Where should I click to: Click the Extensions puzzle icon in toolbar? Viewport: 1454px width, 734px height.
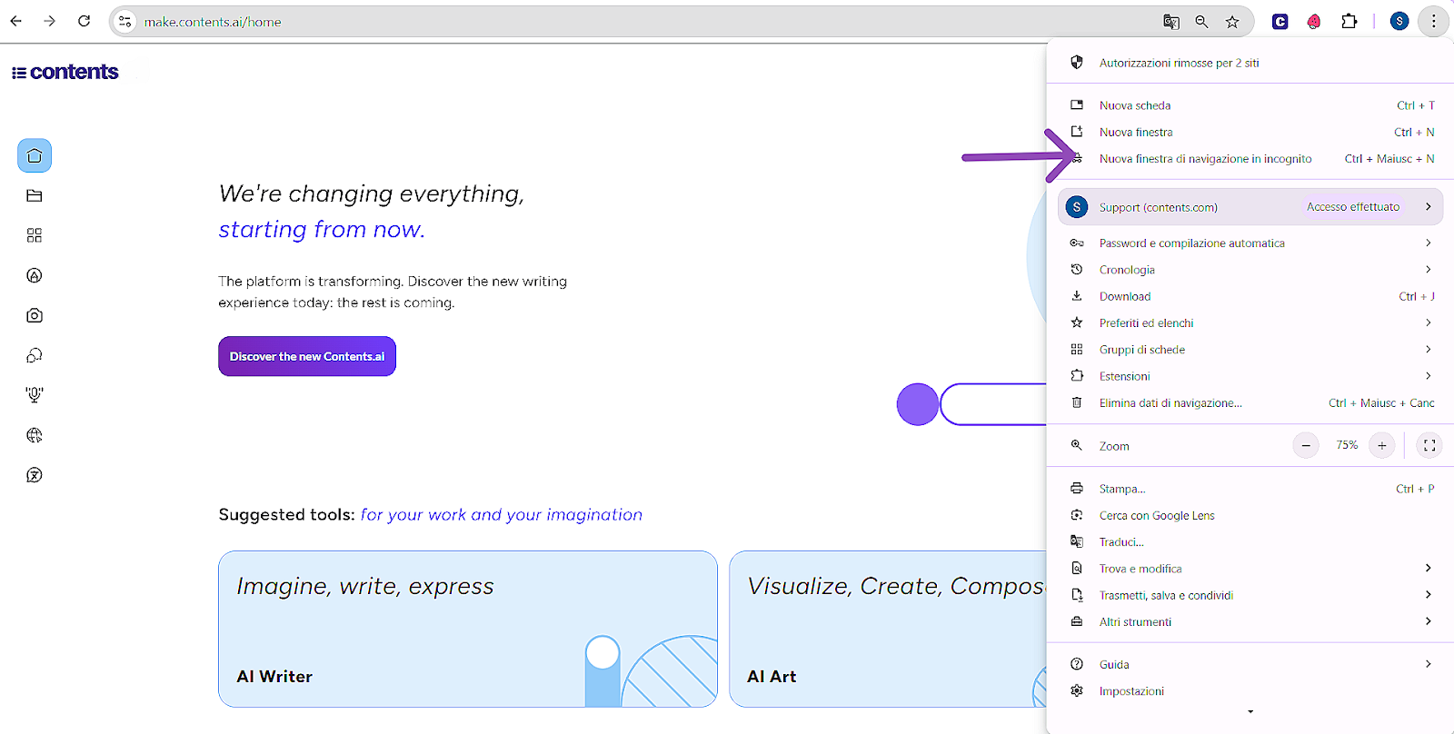pyautogui.click(x=1349, y=22)
